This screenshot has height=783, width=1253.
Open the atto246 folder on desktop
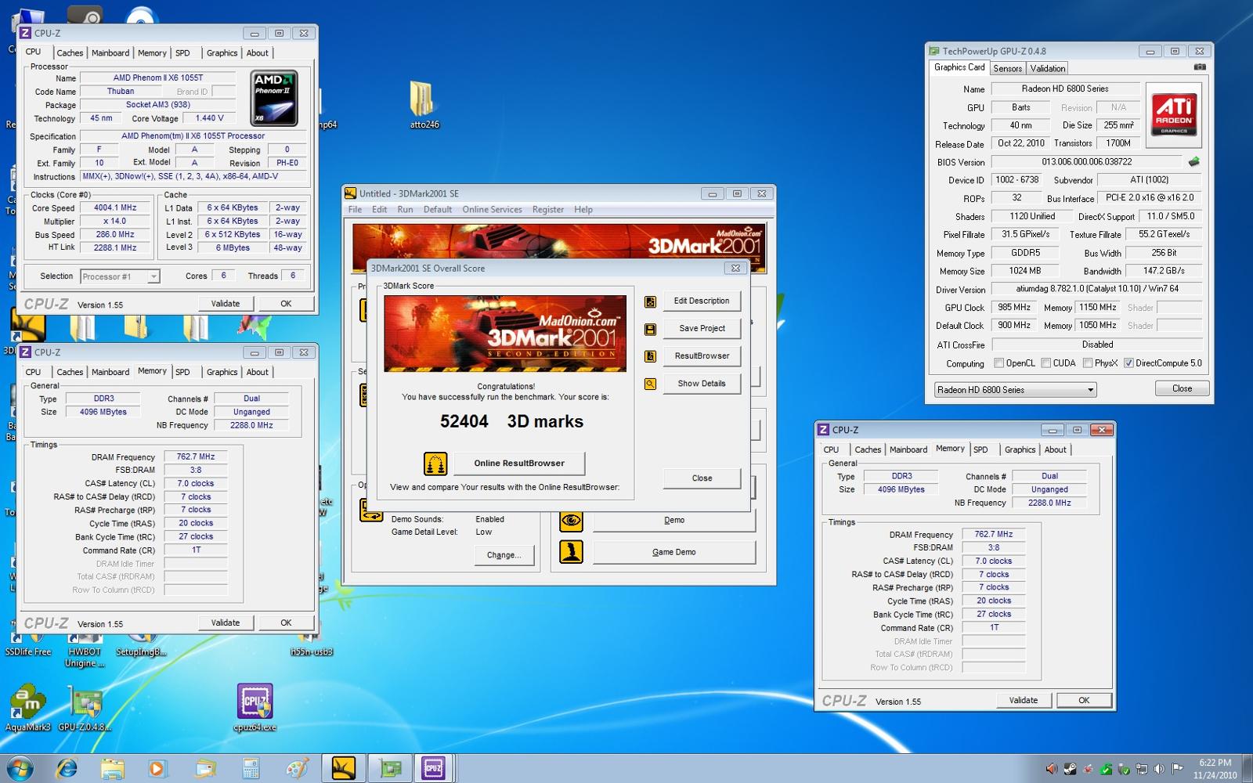424,105
